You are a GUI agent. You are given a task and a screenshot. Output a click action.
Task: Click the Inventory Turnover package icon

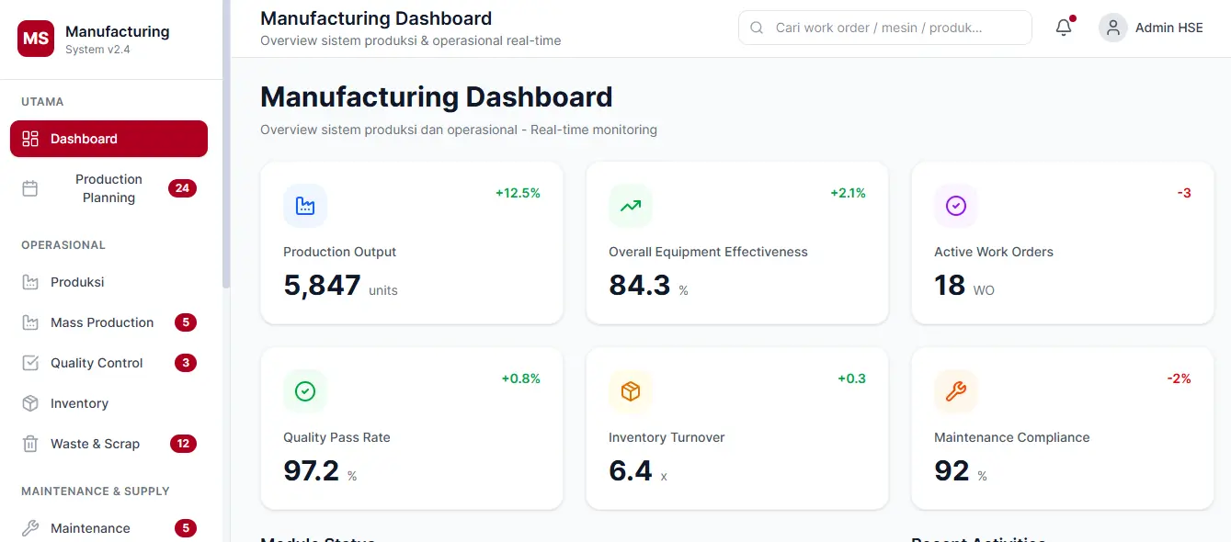tap(630, 390)
